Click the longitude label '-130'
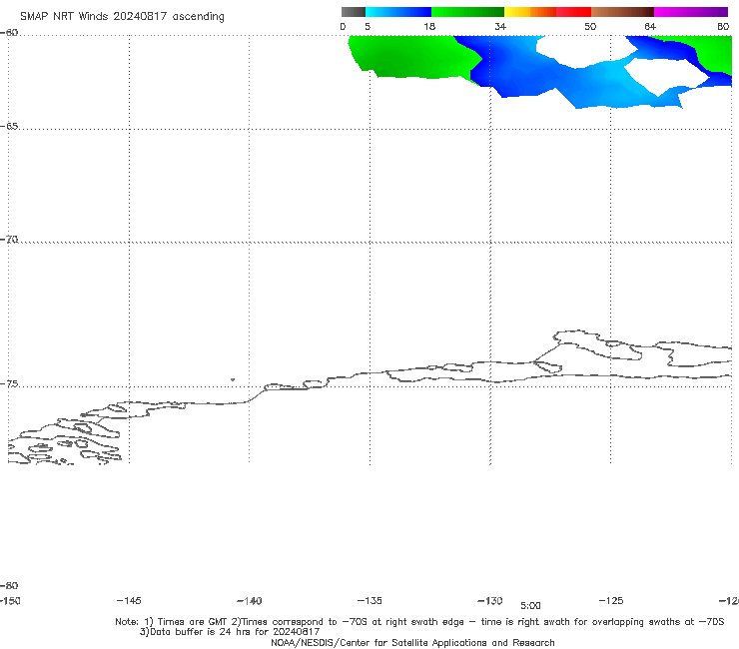739x649 pixels. 490,601
